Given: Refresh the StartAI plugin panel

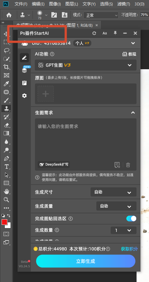Looking at the screenshot, I should (94, 33).
